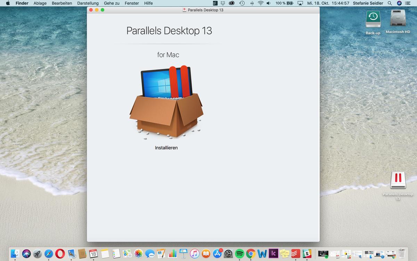
Task: Open Adobe InCopy from the Dock
Action: pyautogui.click(x=273, y=254)
